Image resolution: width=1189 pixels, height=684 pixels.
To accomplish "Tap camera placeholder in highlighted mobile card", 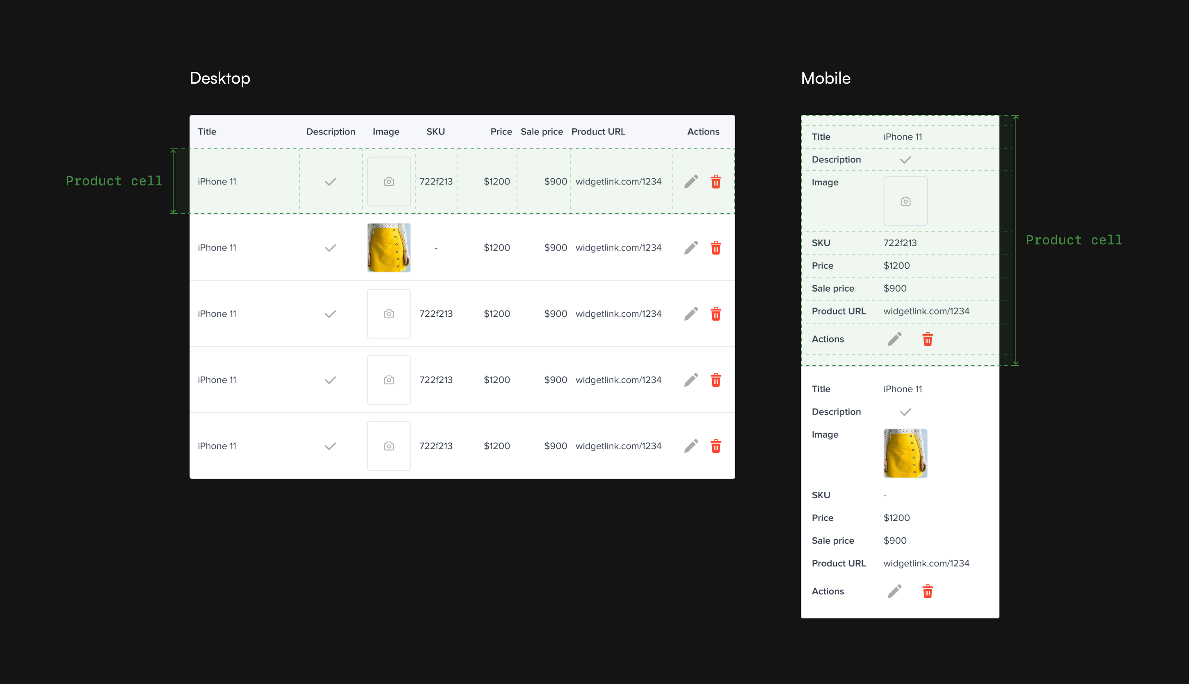I will point(905,201).
